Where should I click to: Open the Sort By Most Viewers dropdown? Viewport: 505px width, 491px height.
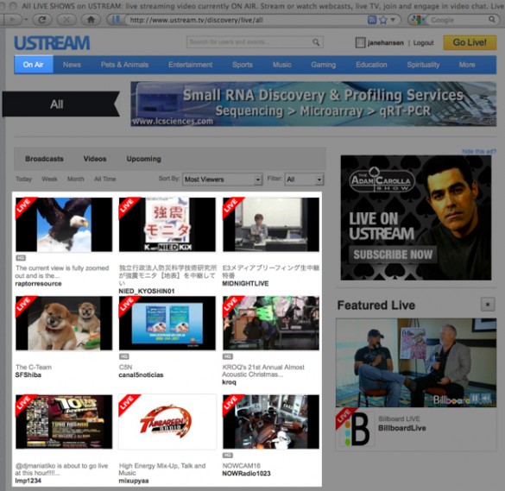tap(222, 179)
